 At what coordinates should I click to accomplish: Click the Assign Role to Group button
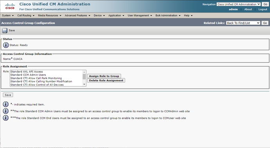point(104,76)
